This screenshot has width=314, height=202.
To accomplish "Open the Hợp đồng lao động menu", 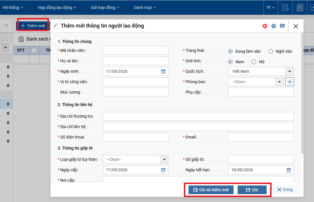I will (x=57, y=8).
